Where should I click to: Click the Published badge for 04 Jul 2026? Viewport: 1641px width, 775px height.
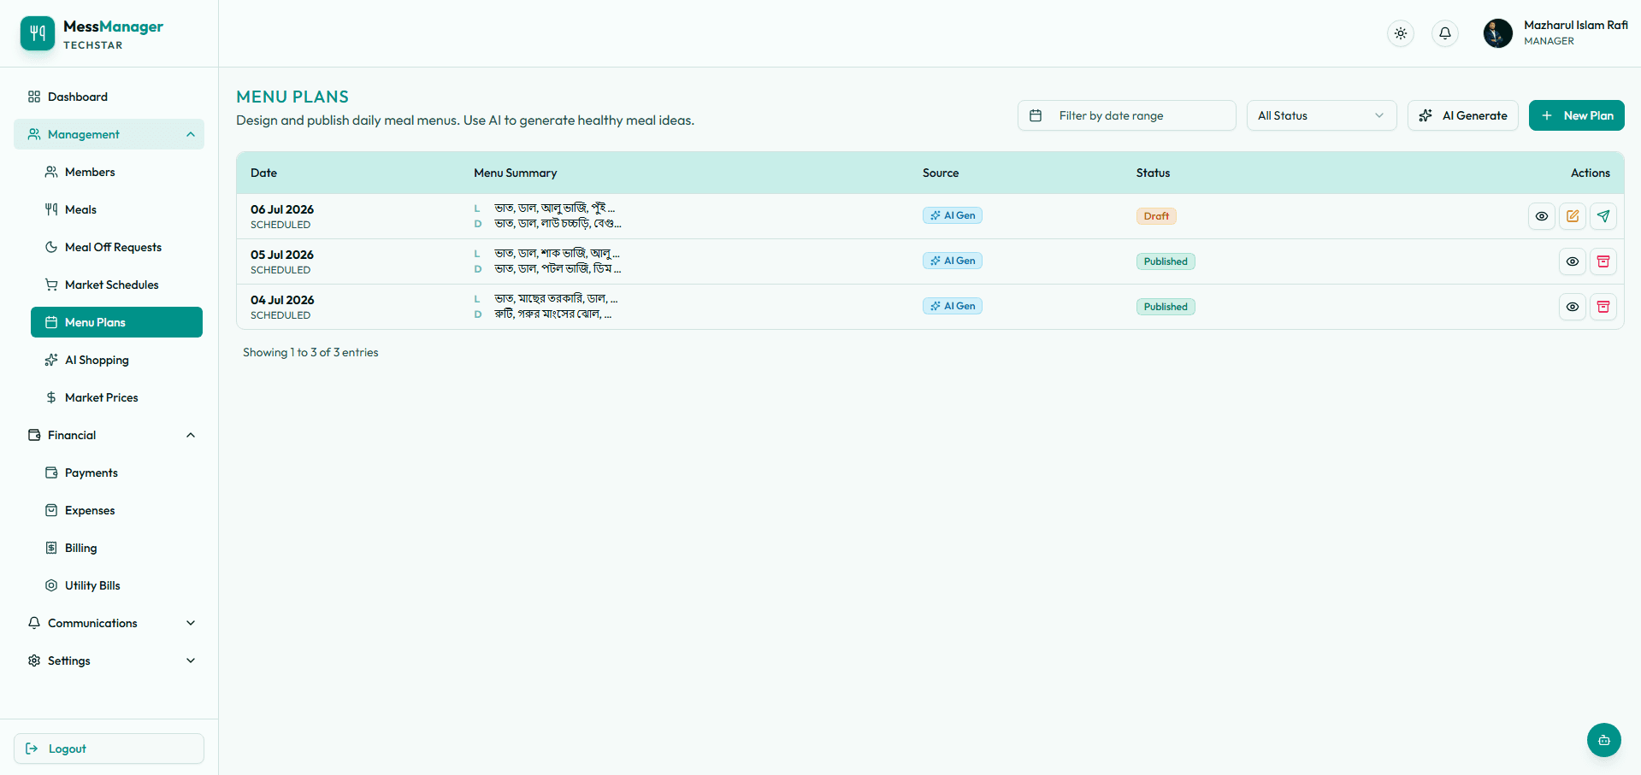(1166, 307)
